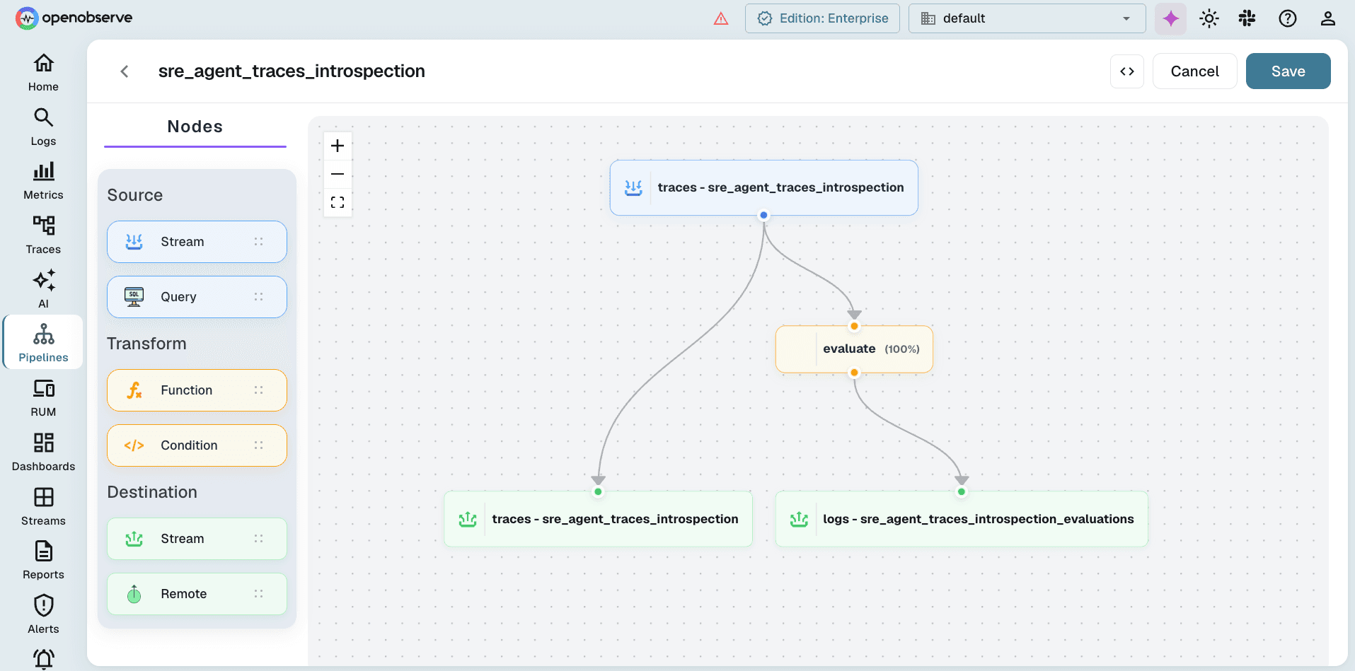Select Pipelines in sidebar
The height and width of the screenshot is (671, 1355).
(43, 344)
